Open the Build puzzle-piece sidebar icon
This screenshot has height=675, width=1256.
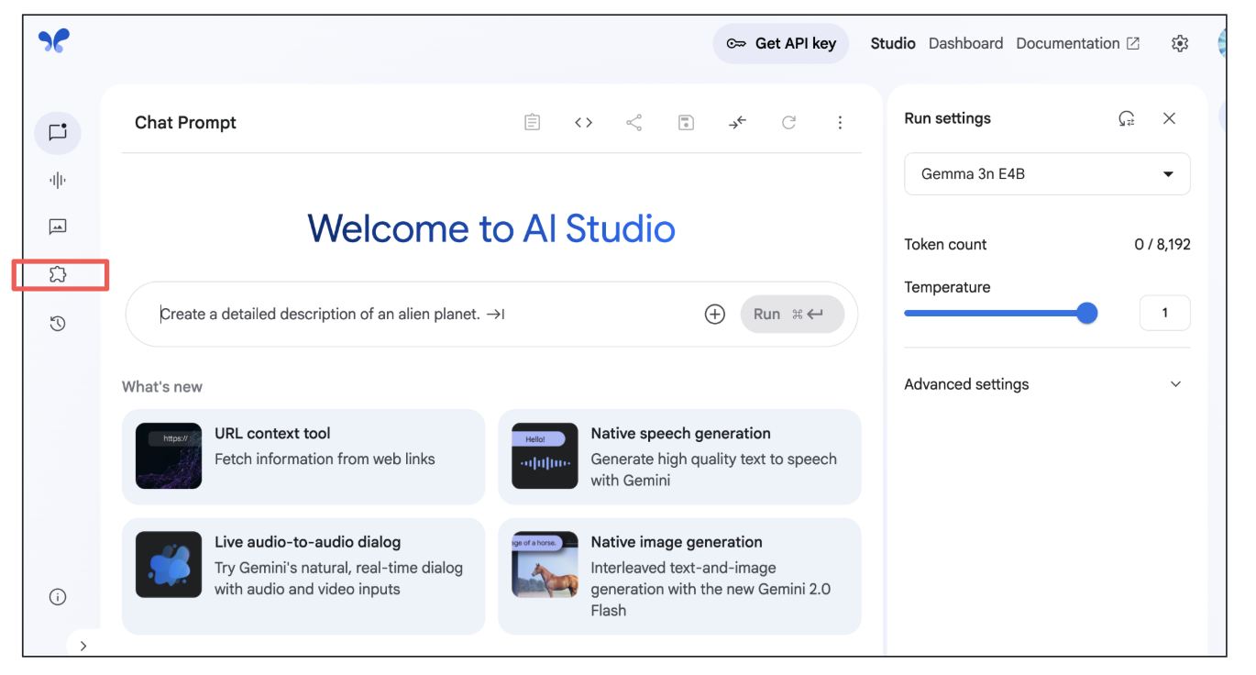pos(58,274)
